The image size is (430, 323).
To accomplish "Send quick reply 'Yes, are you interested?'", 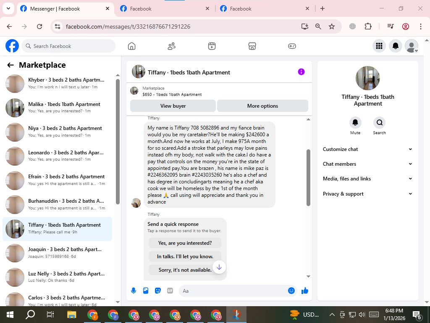I will click(185, 243).
